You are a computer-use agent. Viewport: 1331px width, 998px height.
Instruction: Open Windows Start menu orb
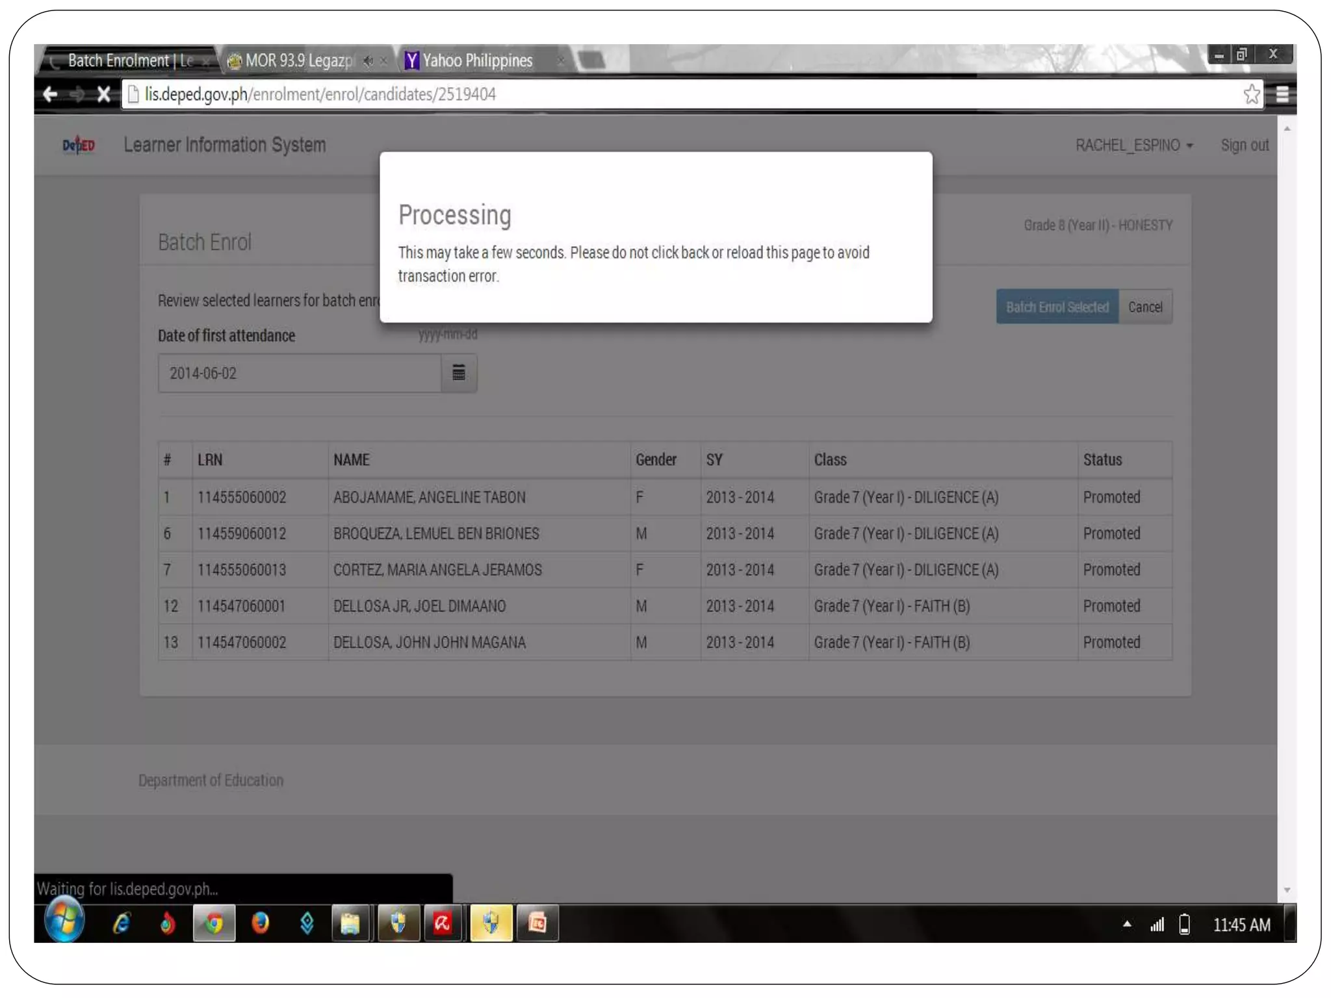(x=64, y=920)
